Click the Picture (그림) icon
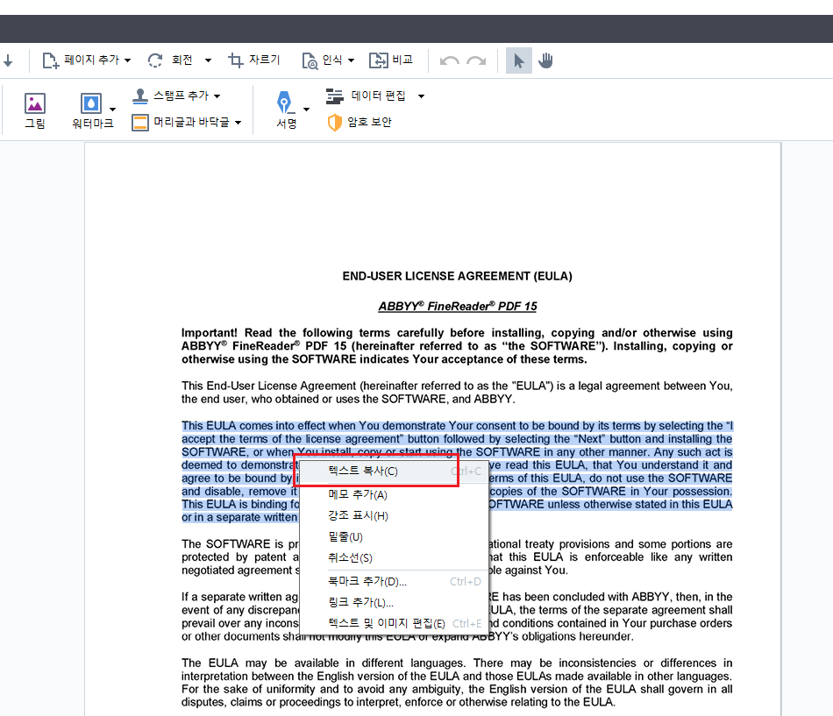The width and height of the screenshot is (833, 716). (x=35, y=103)
